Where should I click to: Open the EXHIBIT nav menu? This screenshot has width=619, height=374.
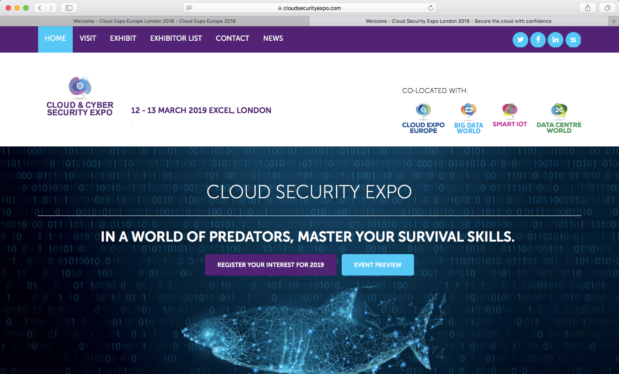(123, 39)
